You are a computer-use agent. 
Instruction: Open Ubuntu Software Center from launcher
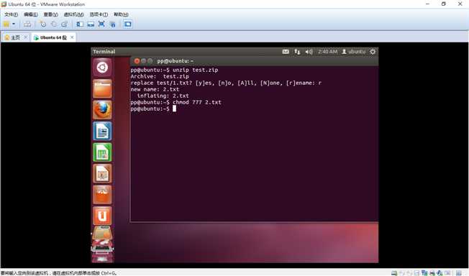[x=102, y=195]
